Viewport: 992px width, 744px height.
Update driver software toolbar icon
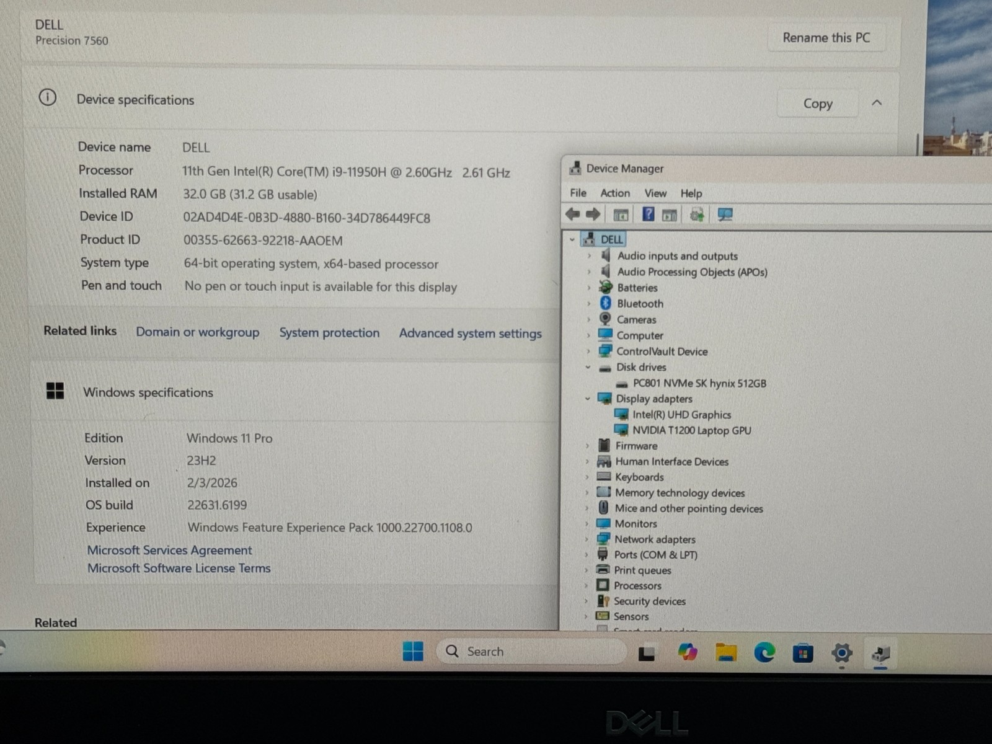(697, 215)
